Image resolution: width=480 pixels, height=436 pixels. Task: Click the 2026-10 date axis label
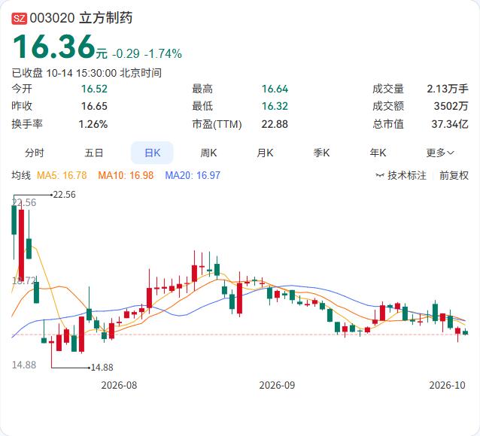pos(447,385)
